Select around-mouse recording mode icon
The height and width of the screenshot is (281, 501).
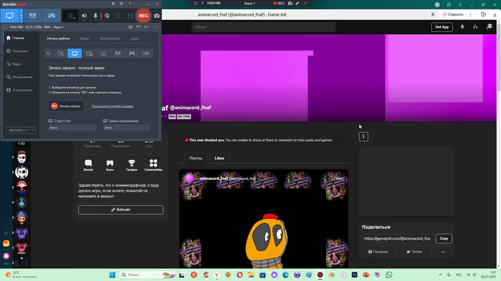(x=103, y=53)
